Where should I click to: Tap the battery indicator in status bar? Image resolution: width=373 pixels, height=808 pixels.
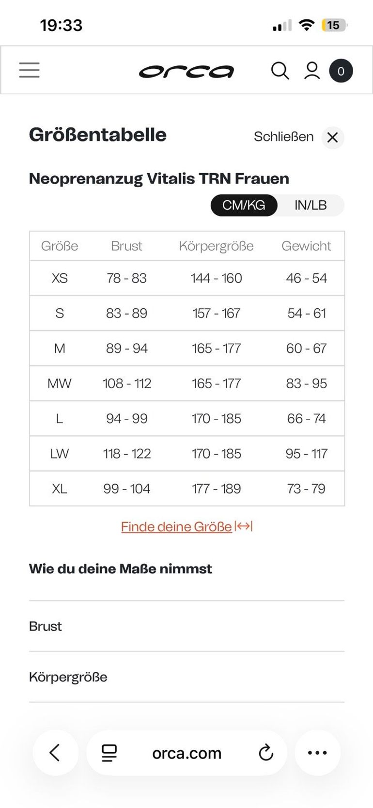click(335, 25)
